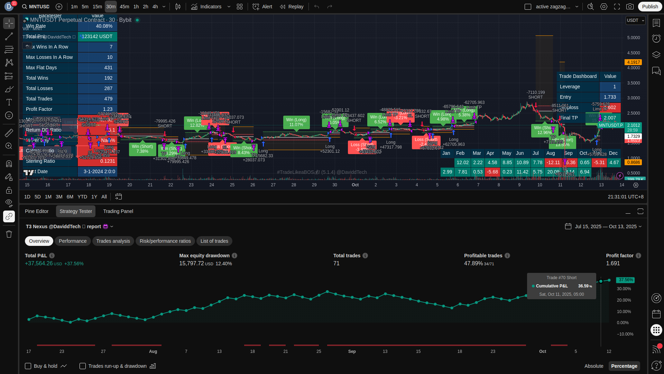This screenshot has height=374, width=664.
Task: Start bar Replay mode
Action: click(292, 7)
